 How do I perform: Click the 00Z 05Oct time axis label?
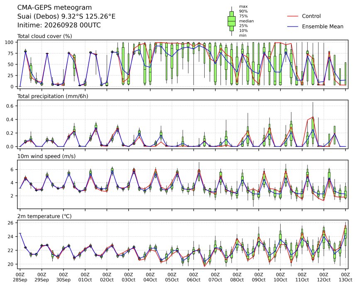[x=172, y=277]
